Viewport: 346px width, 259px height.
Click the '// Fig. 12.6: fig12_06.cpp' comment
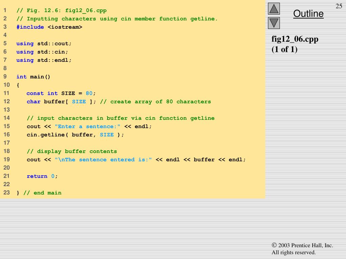coord(61,10)
